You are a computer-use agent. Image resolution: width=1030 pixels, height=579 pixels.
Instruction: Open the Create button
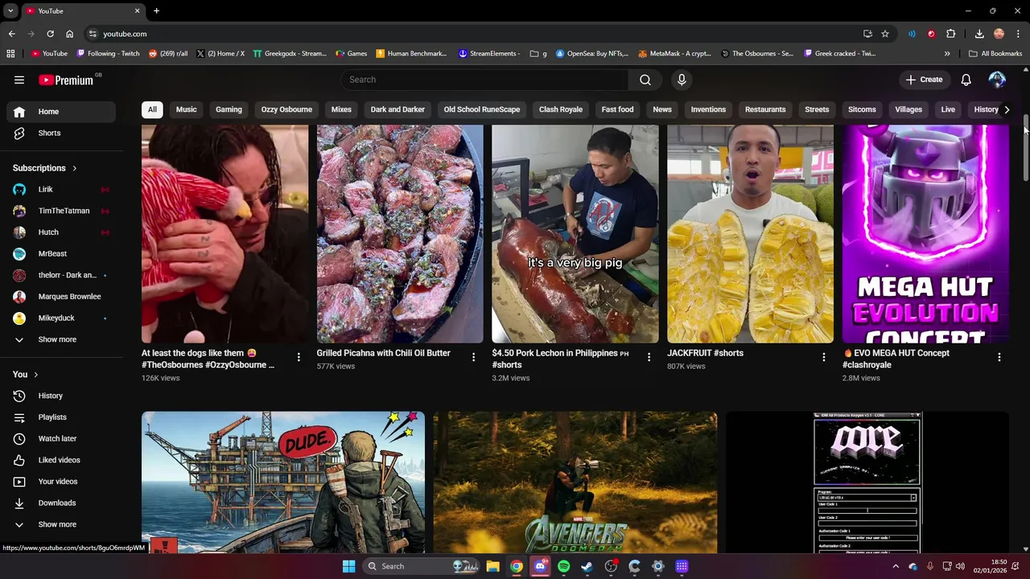coord(924,80)
